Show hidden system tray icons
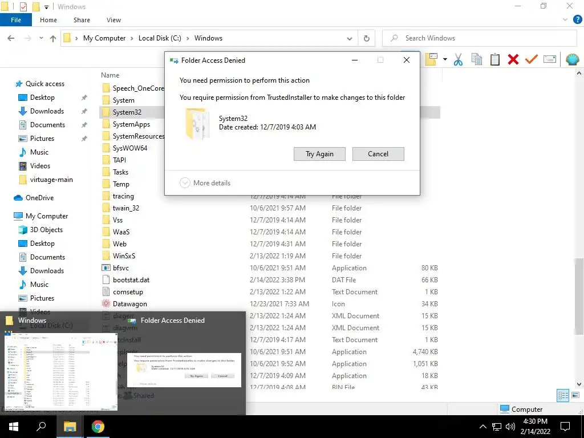The height and width of the screenshot is (438, 584). click(x=482, y=427)
